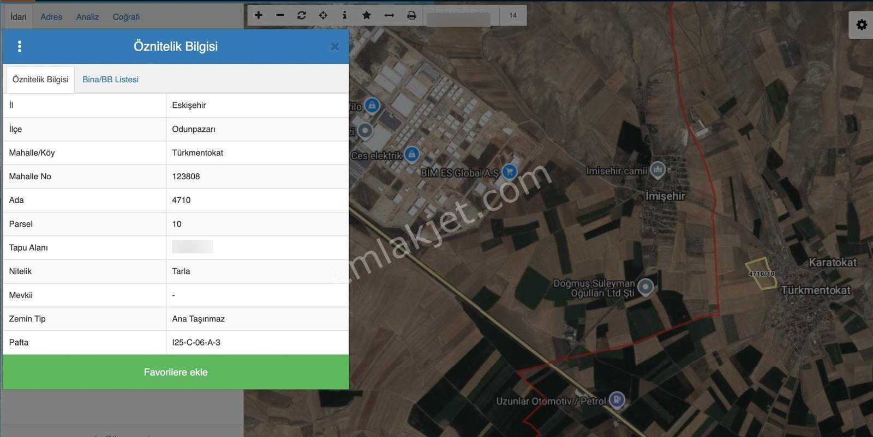Click the Karatokat label on the map
This screenshot has width=873, height=437.
pyautogui.click(x=833, y=262)
